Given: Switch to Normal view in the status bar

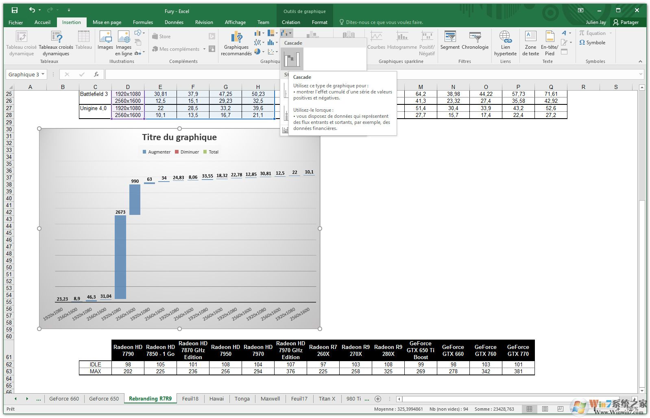Looking at the screenshot, I should pyautogui.click(x=529, y=409).
